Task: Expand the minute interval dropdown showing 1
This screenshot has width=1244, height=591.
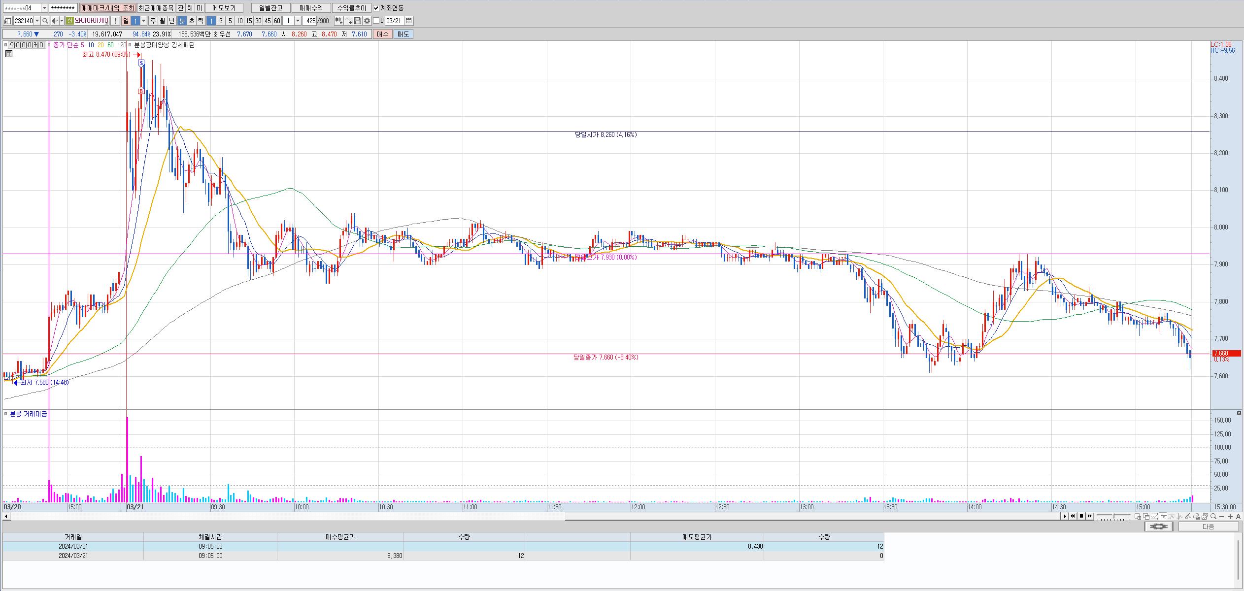Action: click(x=298, y=21)
